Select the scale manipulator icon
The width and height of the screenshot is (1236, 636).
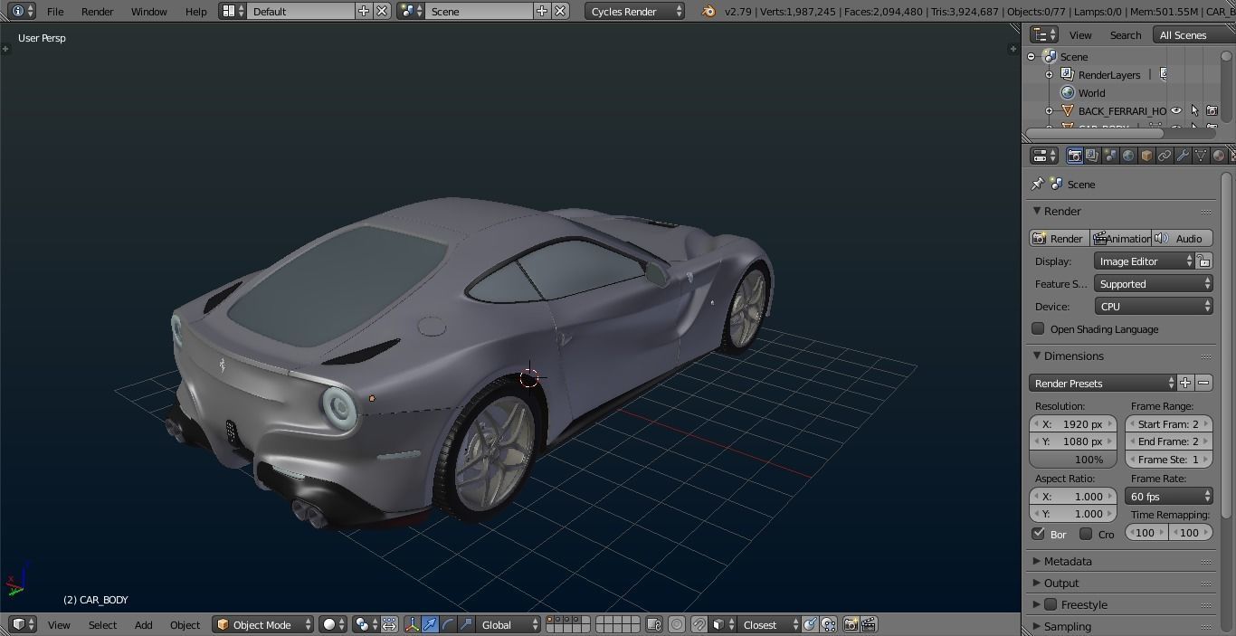pyautogui.click(x=466, y=624)
